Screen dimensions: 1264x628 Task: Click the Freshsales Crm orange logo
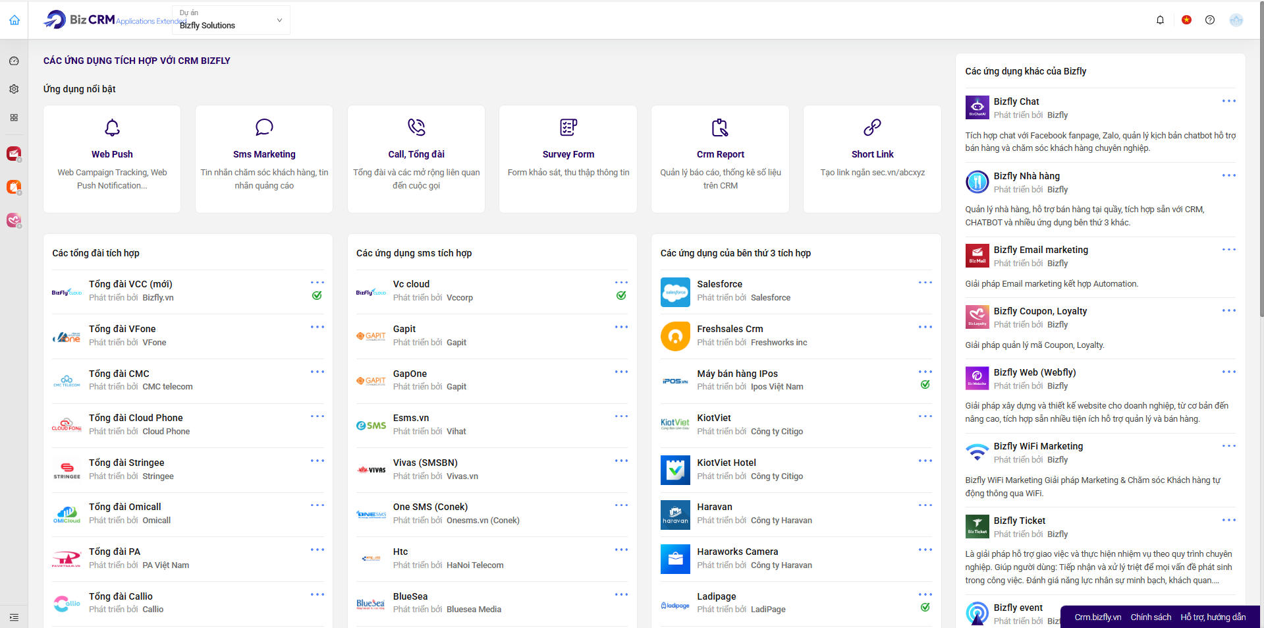pos(675,337)
